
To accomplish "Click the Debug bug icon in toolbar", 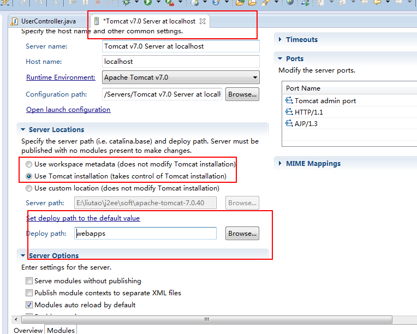I will (127, 2).
